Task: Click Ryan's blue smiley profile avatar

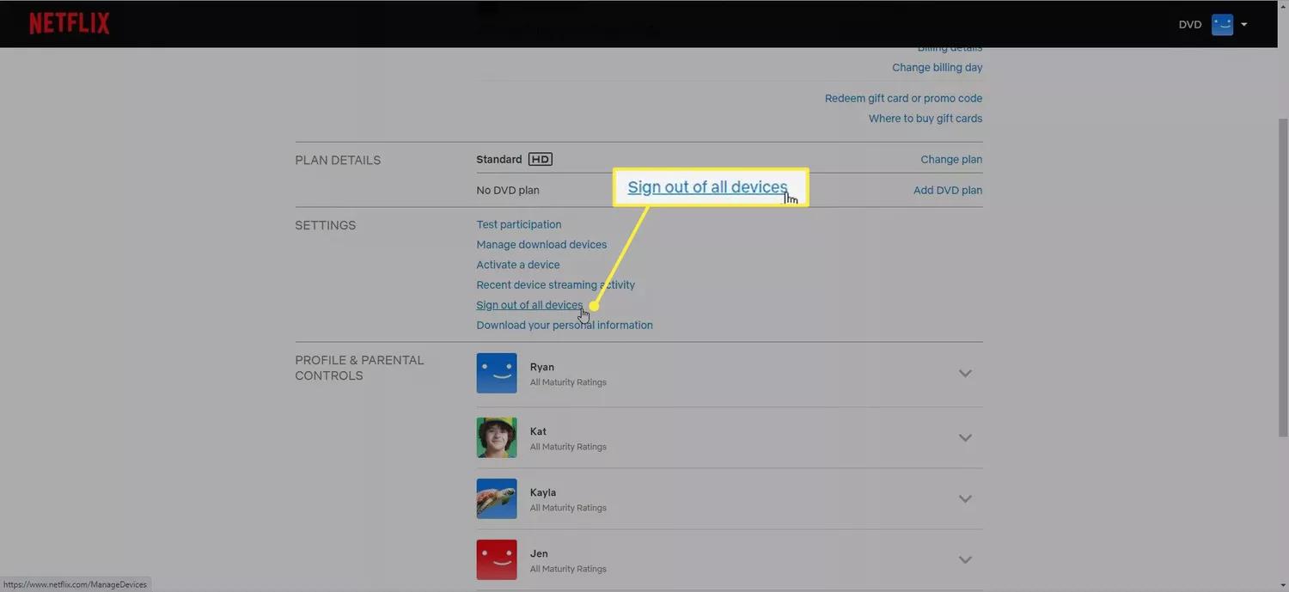Action: pyautogui.click(x=497, y=373)
